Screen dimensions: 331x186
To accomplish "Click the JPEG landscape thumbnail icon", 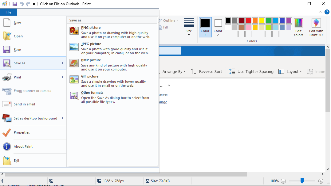I will coord(74,47).
